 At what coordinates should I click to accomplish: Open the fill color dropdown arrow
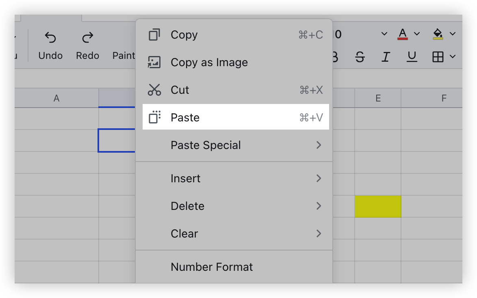click(x=452, y=34)
